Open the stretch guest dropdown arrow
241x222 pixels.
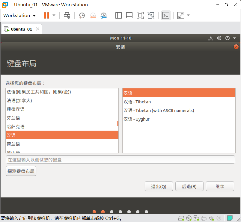point(188,15)
